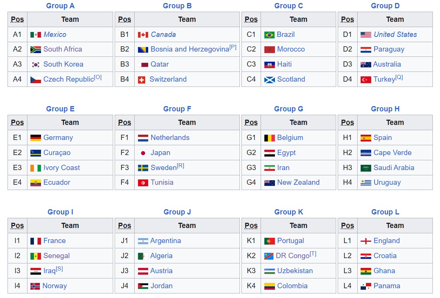Image resolution: width=440 pixels, height=298 pixels.
Task: Click the Saudi Arabia flag icon
Action: (x=366, y=168)
